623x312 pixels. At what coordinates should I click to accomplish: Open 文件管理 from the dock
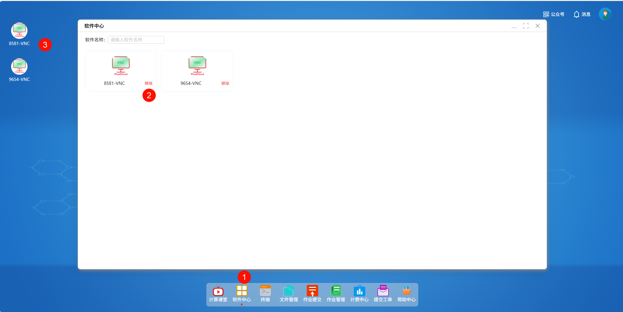[x=289, y=294]
